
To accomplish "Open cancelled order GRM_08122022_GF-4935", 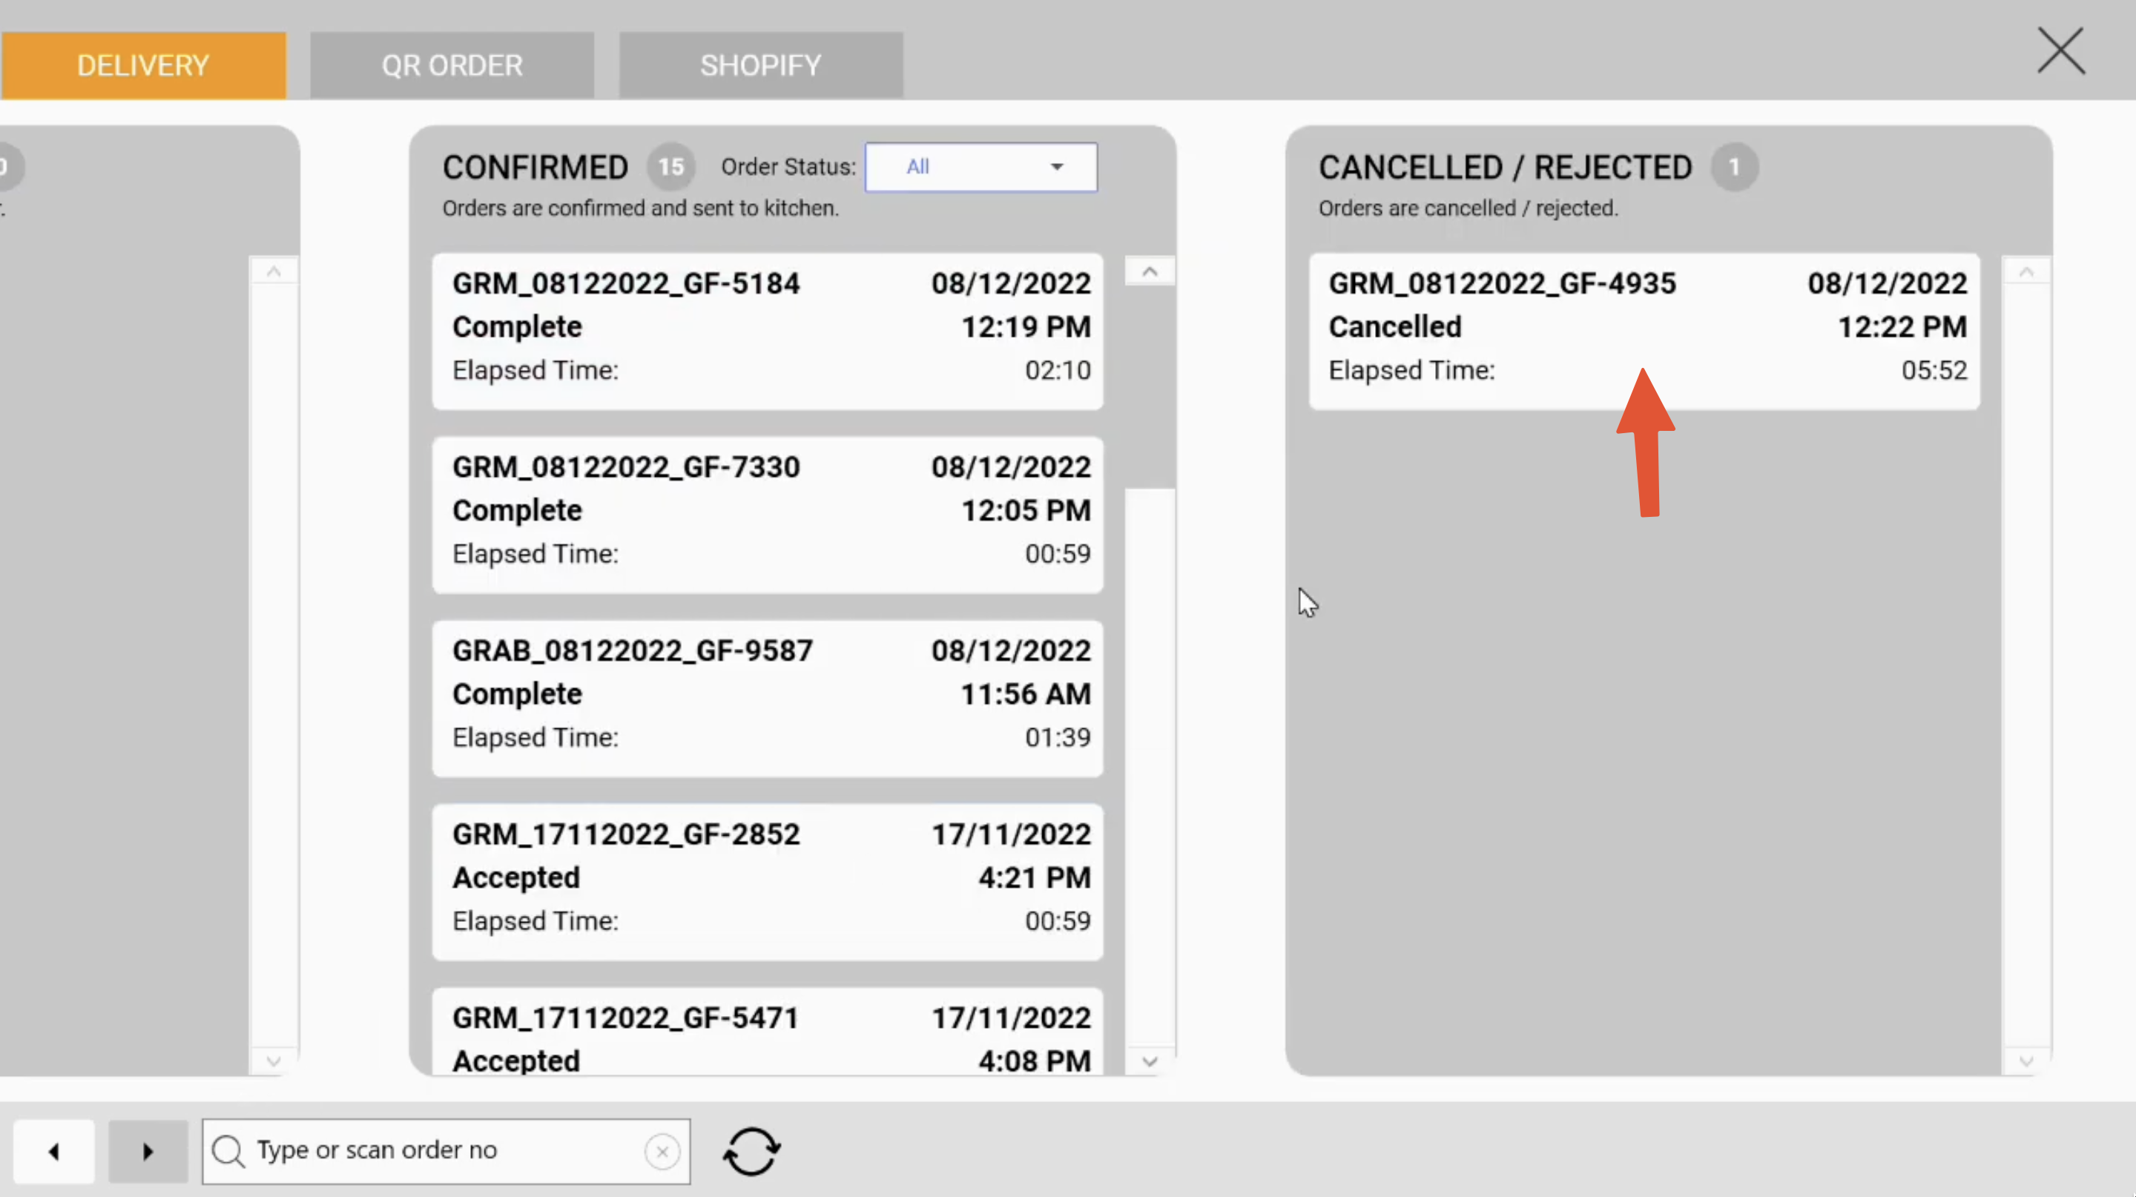I will (1644, 332).
